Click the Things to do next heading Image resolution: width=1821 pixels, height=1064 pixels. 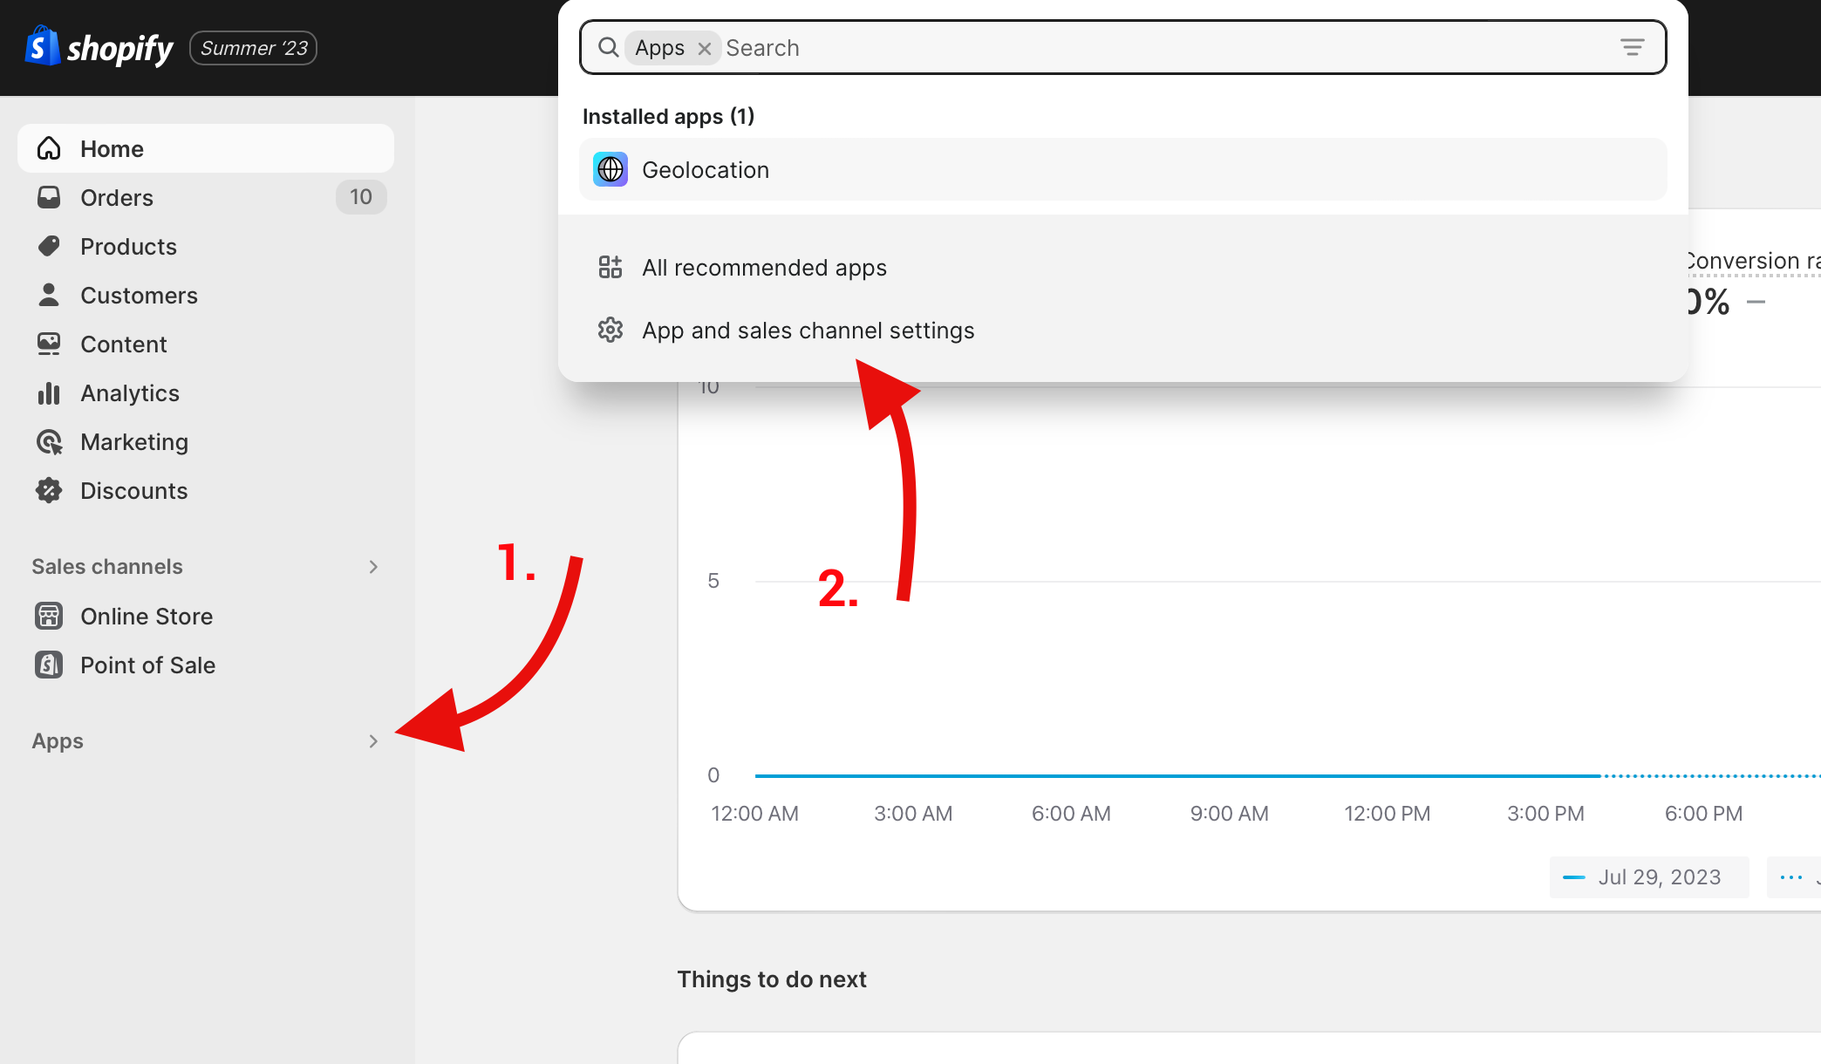[x=772, y=979]
